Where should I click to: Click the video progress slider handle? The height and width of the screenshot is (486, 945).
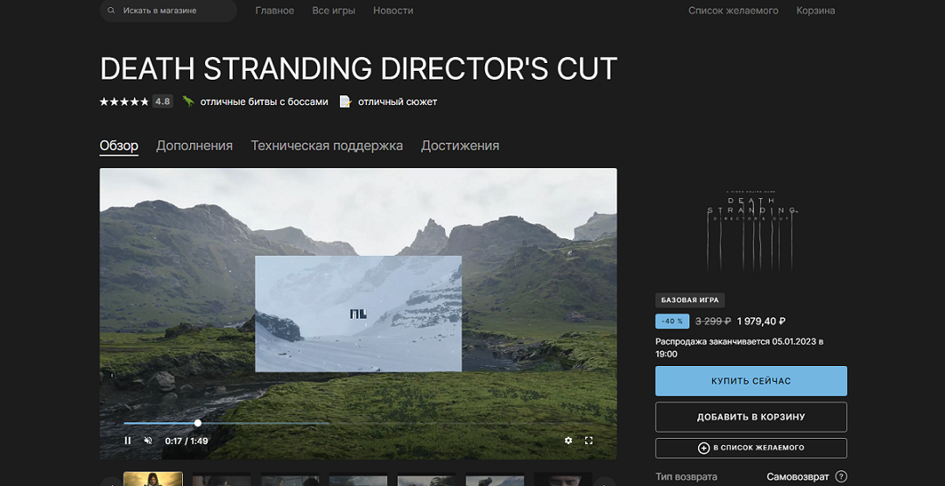(x=198, y=423)
